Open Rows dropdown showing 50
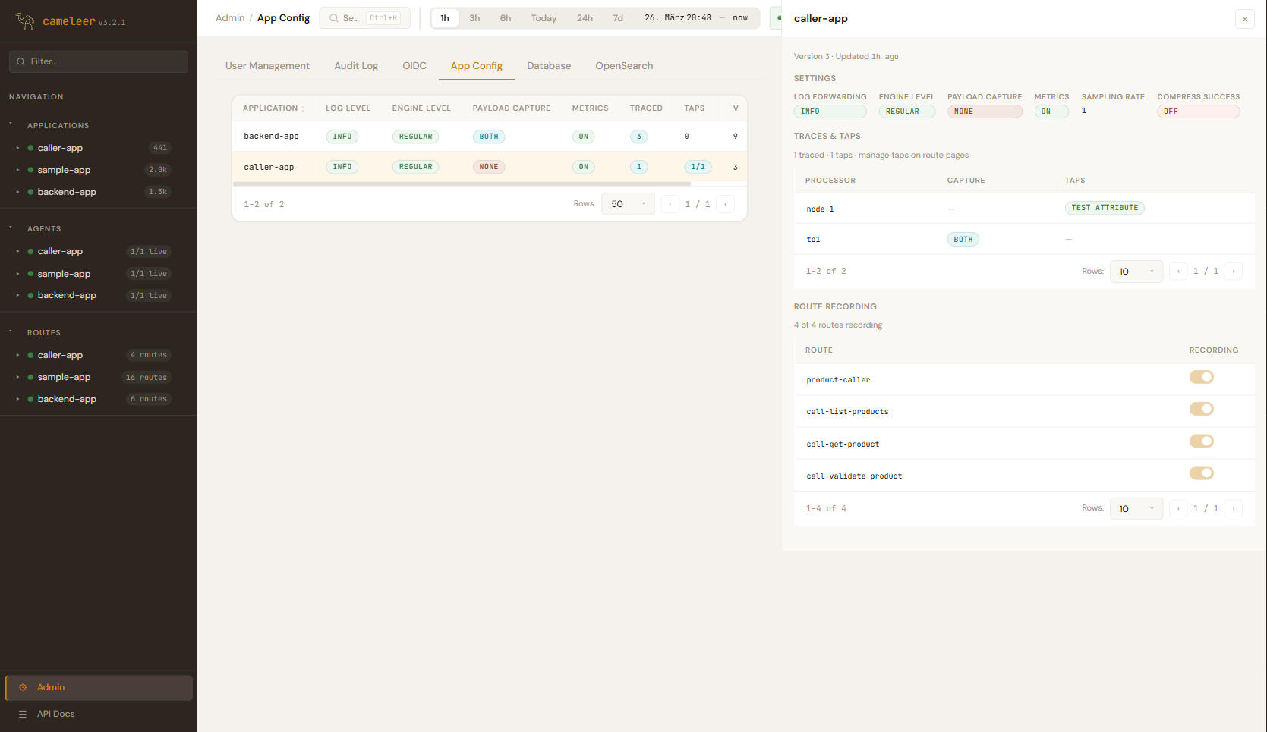This screenshot has width=1267, height=732. tap(627, 204)
